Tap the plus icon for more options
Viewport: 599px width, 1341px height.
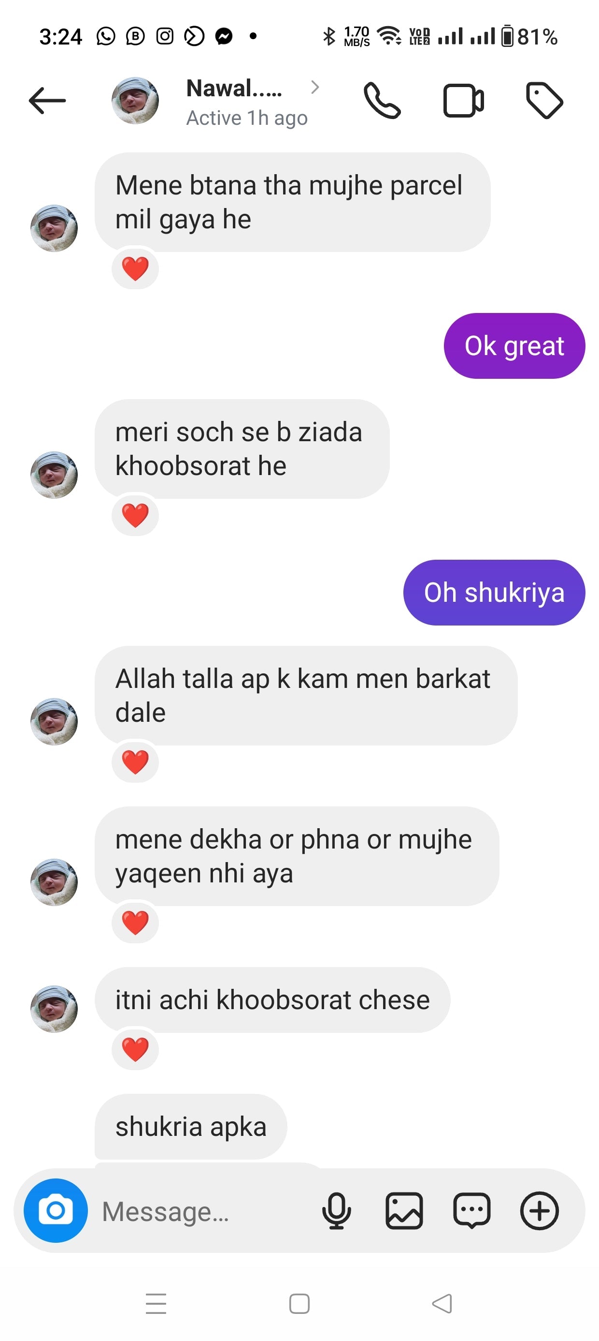pos(539,1210)
